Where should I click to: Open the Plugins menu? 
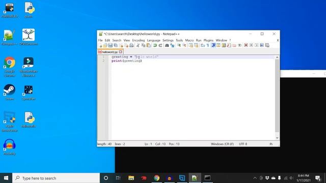(x=208, y=40)
